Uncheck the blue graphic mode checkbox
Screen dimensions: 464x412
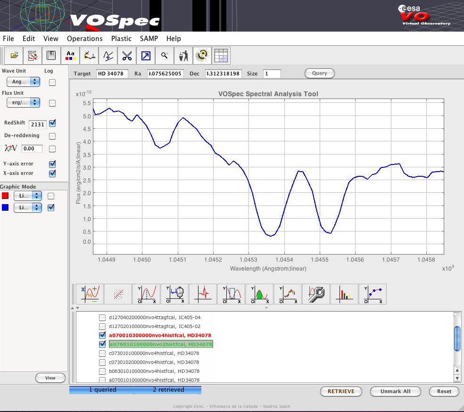[x=51, y=207]
